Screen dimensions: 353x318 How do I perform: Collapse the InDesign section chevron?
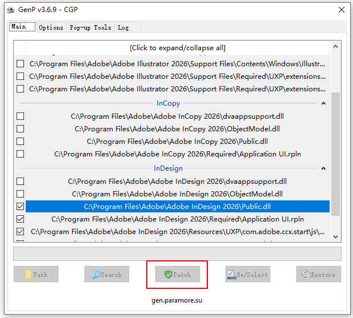coord(323,169)
